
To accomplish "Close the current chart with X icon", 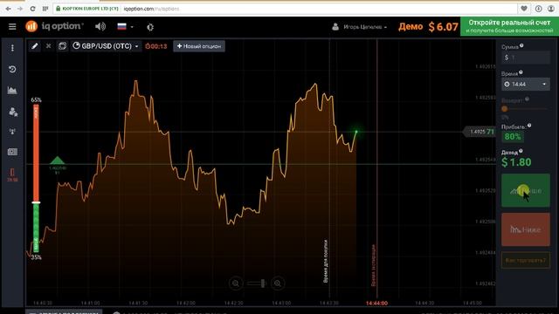I will pos(49,46).
